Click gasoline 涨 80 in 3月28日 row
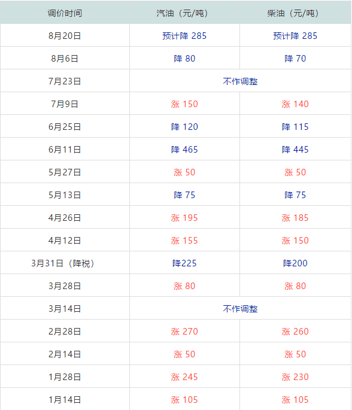 click(x=184, y=286)
